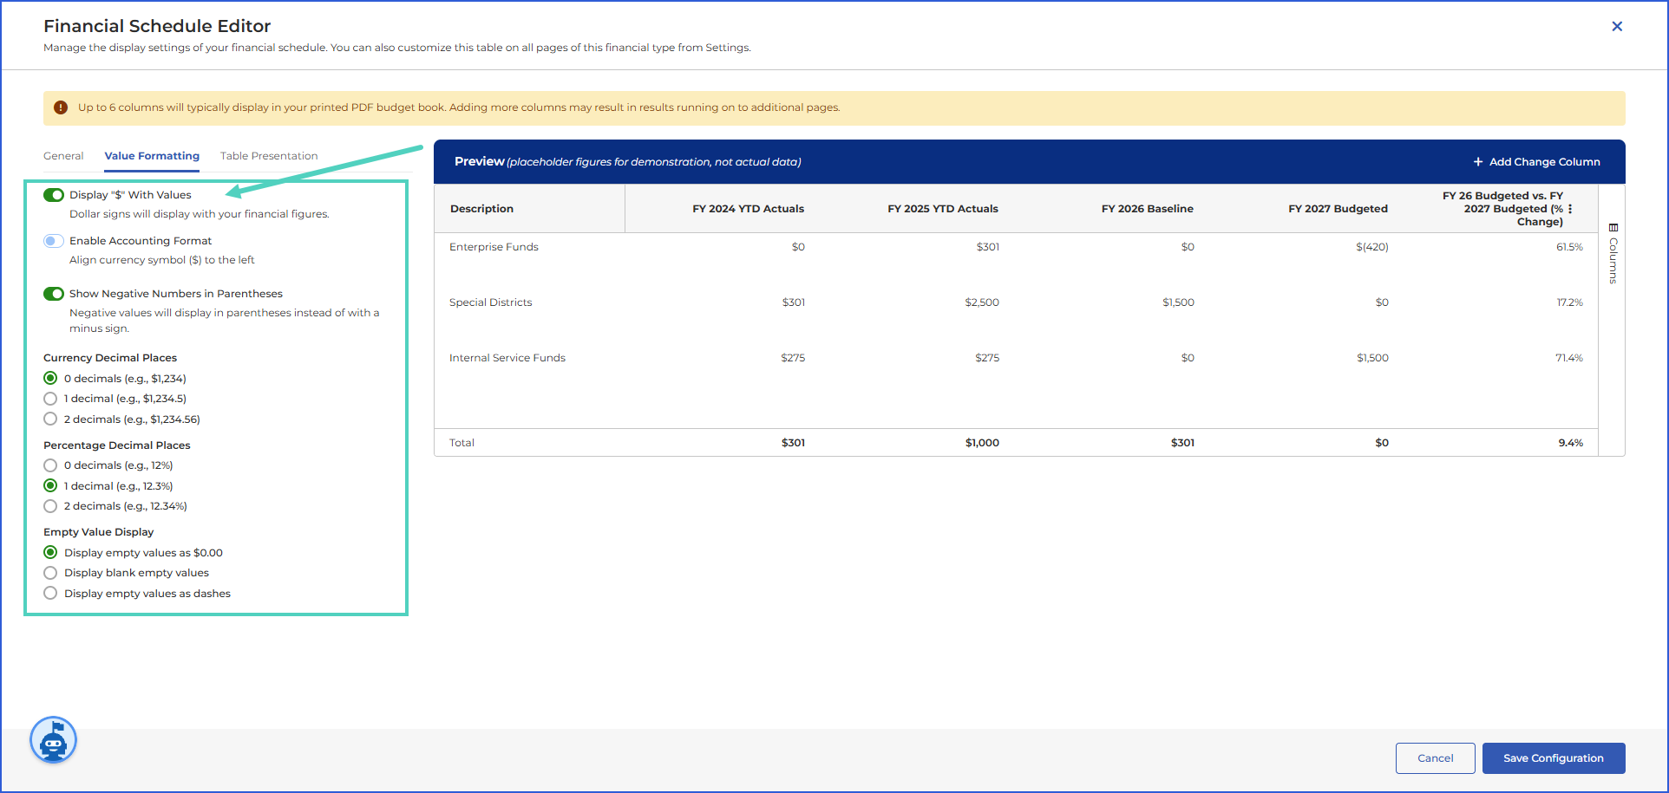Click the $1,000 total value
This screenshot has width=1669, height=793.
coord(982,443)
